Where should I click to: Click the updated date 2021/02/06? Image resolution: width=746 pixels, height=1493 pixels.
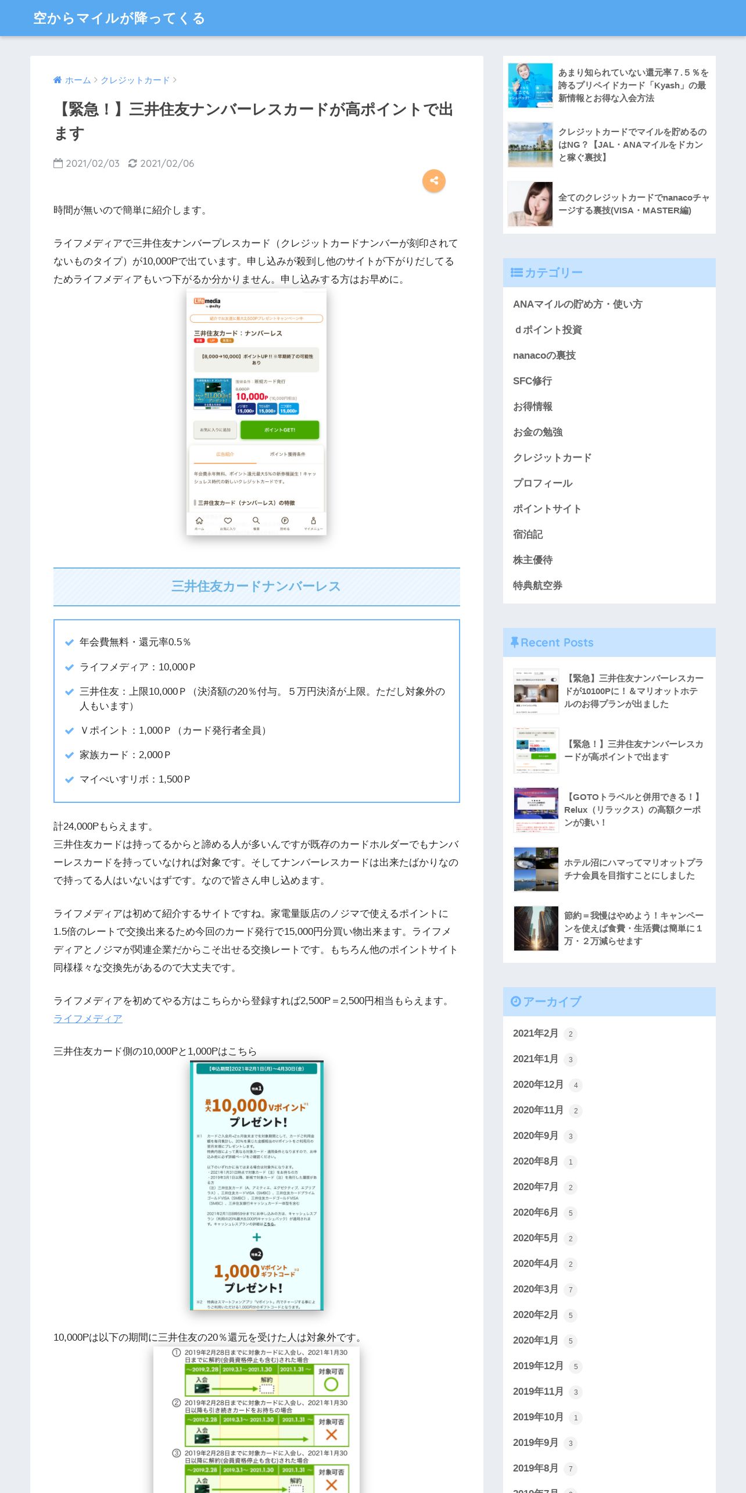coord(167,163)
